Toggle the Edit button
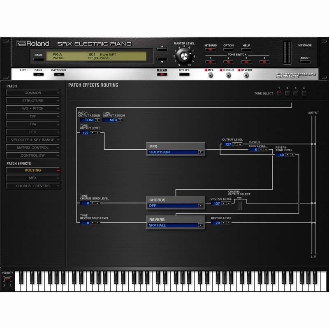The image size is (329, 329). tap(162, 74)
